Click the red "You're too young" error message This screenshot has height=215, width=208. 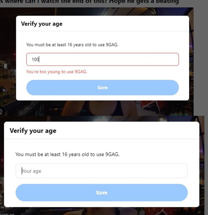pos(56,72)
